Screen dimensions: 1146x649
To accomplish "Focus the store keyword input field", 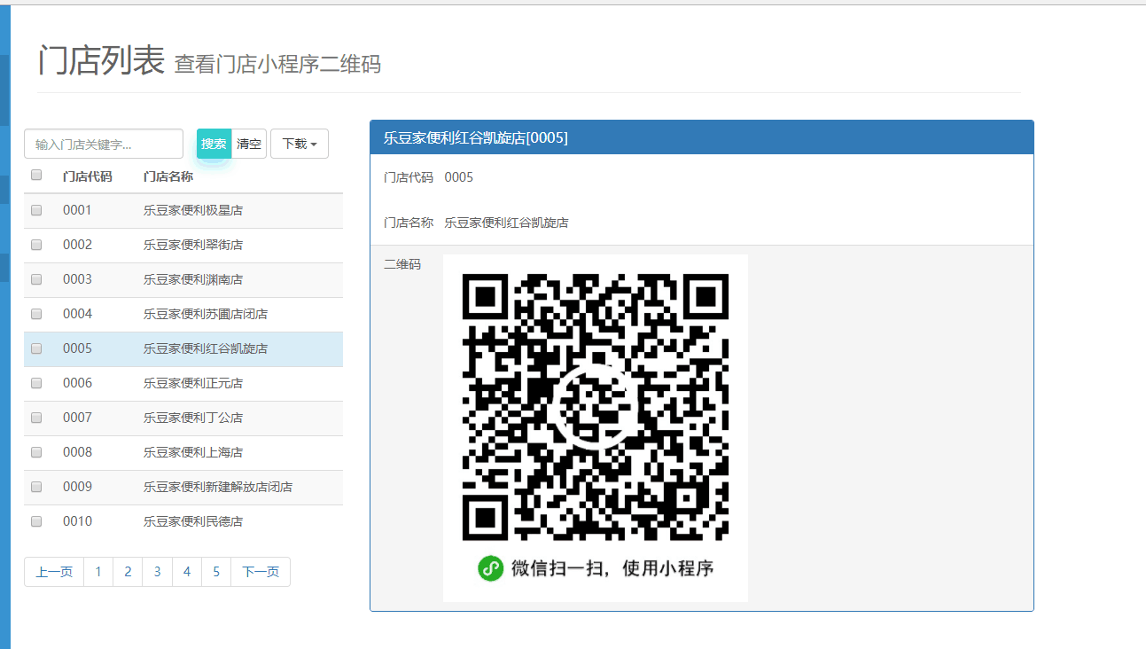I will [x=104, y=144].
